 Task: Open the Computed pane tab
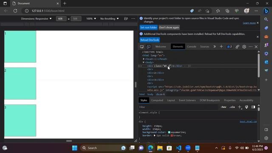[x=157, y=100]
